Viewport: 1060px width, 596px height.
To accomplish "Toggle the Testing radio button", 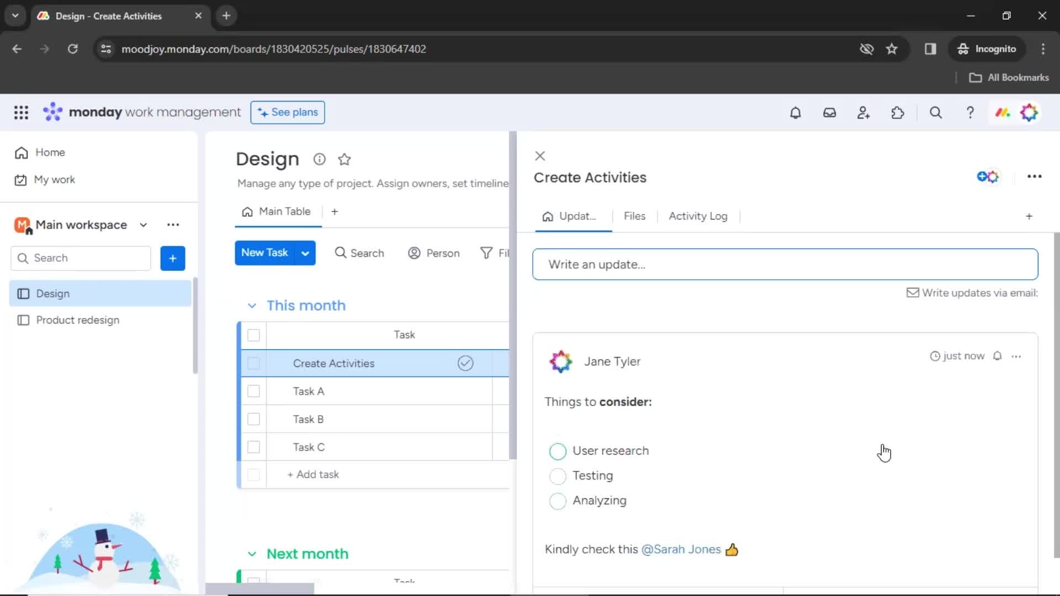I will pos(558,475).
